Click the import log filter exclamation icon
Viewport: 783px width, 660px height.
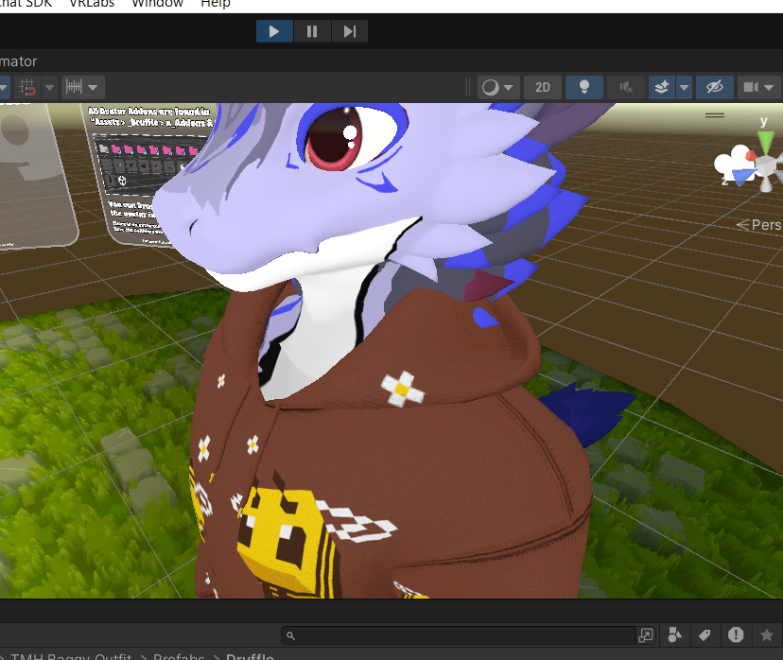coord(736,634)
